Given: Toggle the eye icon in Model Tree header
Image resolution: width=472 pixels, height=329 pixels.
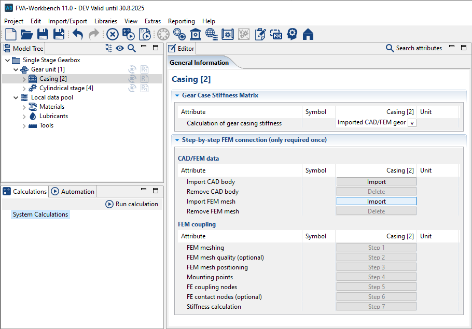Looking at the screenshot, I should coord(120,48).
